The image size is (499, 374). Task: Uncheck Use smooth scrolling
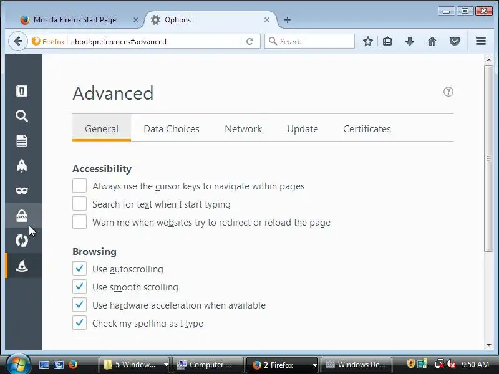80,287
